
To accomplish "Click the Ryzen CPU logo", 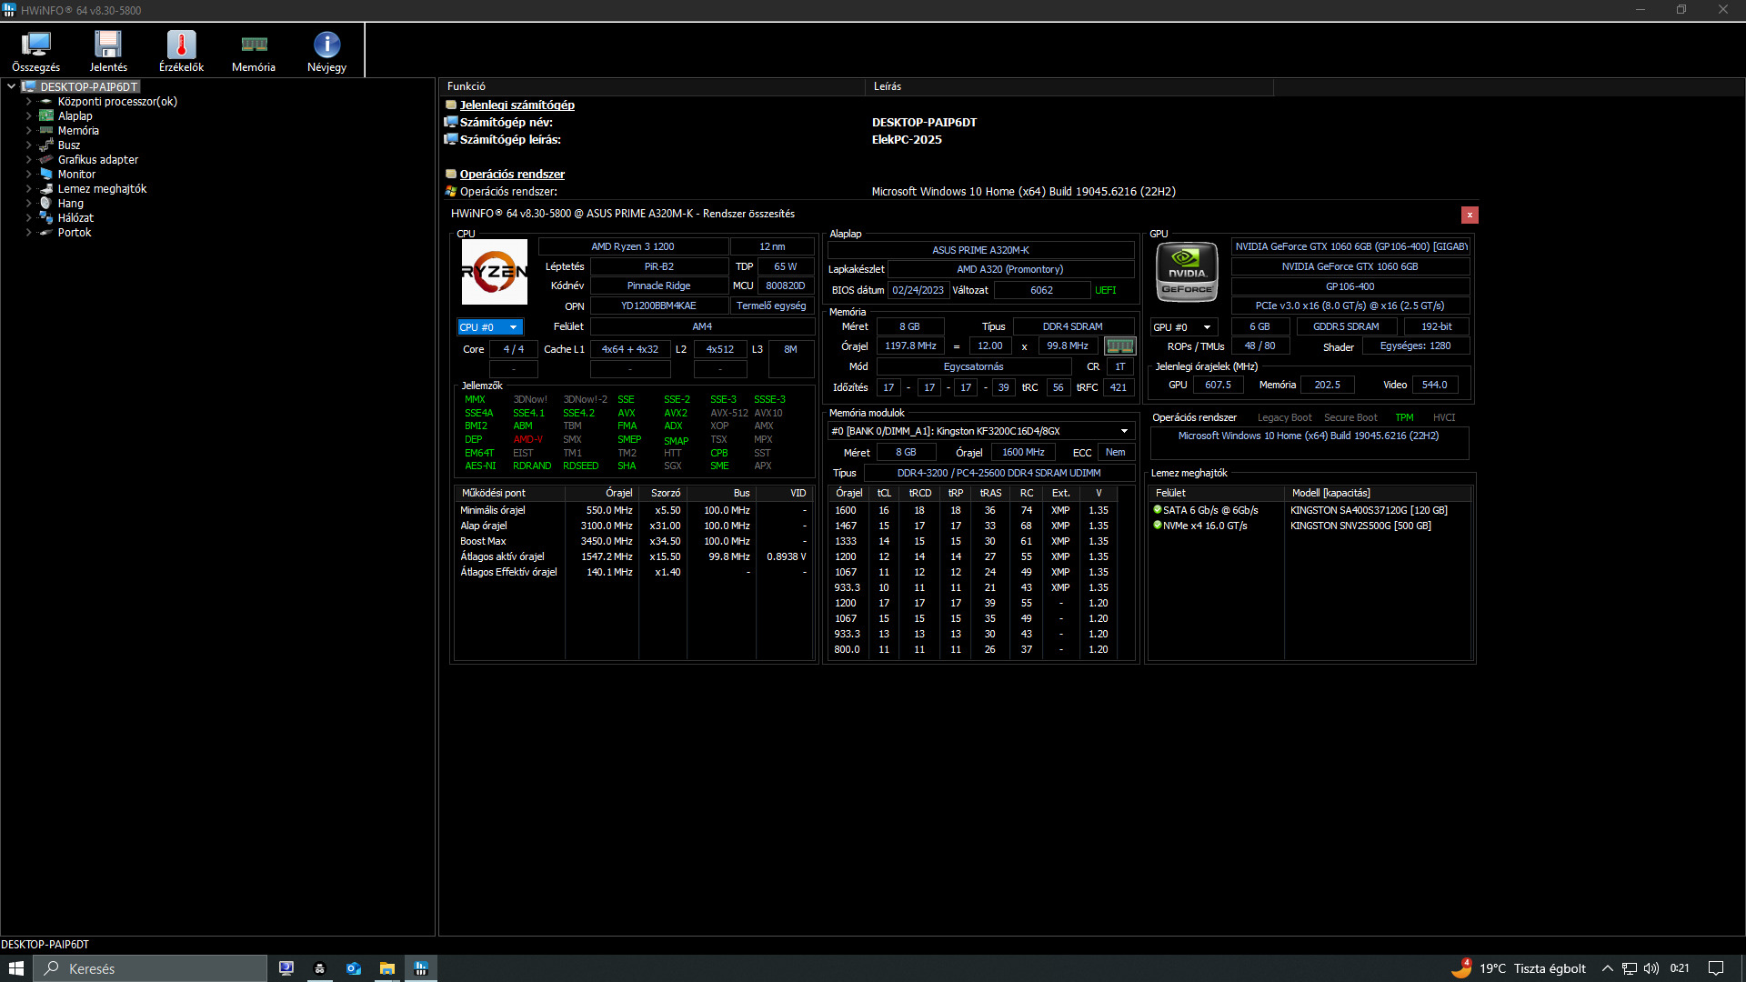I will (x=494, y=272).
